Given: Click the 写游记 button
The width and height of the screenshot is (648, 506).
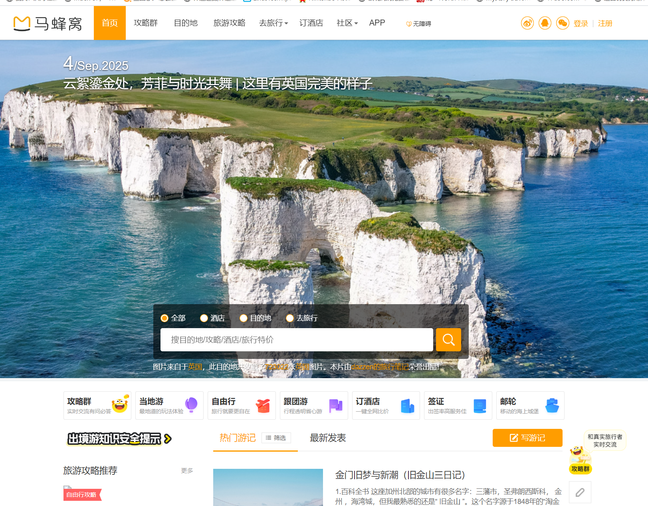Looking at the screenshot, I should [527, 438].
